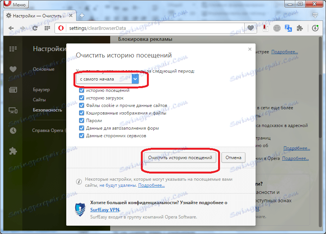Open the tab menu icon at top right
Viewport: 326px width, 234px height.
click(315, 15)
